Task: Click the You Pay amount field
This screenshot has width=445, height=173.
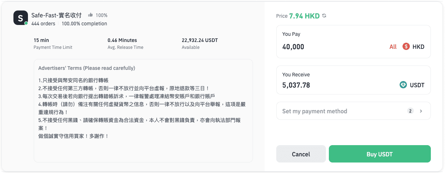Action: pos(354,42)
